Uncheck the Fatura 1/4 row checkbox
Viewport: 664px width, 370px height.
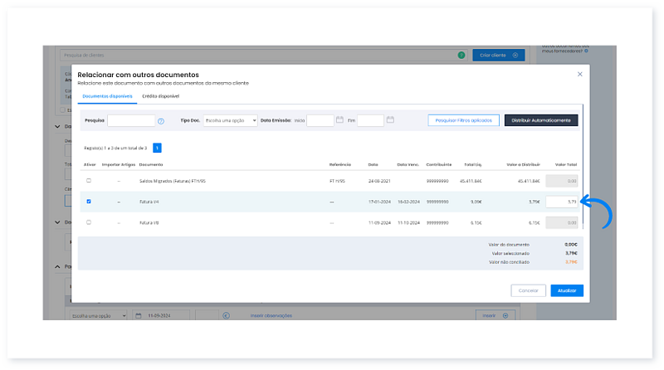pyautogui.click(x=89, y=202)
